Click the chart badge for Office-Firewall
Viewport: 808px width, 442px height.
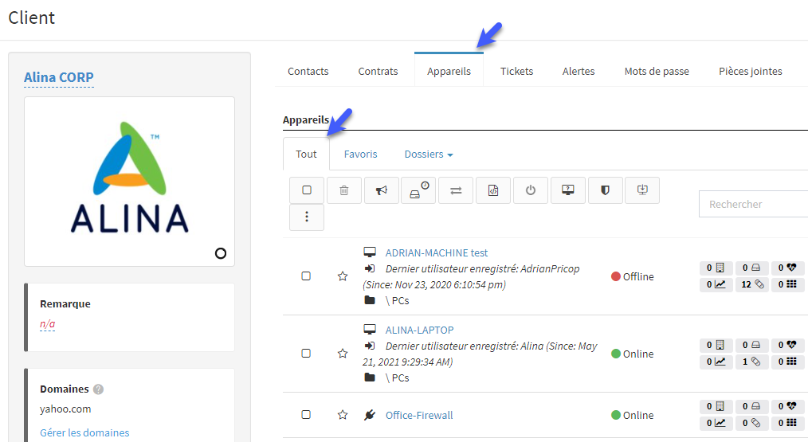coord(716,423)
